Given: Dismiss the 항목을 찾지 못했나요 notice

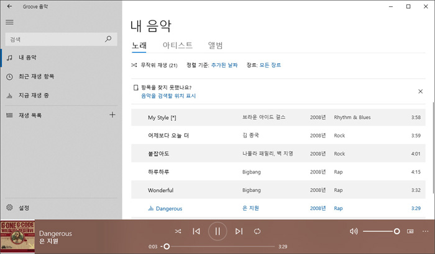Looking at the screenshot, I should pos(420,91).
